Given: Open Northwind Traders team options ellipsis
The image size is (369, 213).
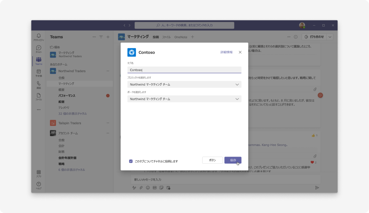Looking at the screenshot, I should click(108, 71).
